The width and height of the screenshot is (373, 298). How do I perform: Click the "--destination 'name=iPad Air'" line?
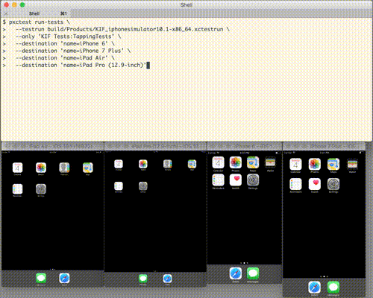pos(58,58)
